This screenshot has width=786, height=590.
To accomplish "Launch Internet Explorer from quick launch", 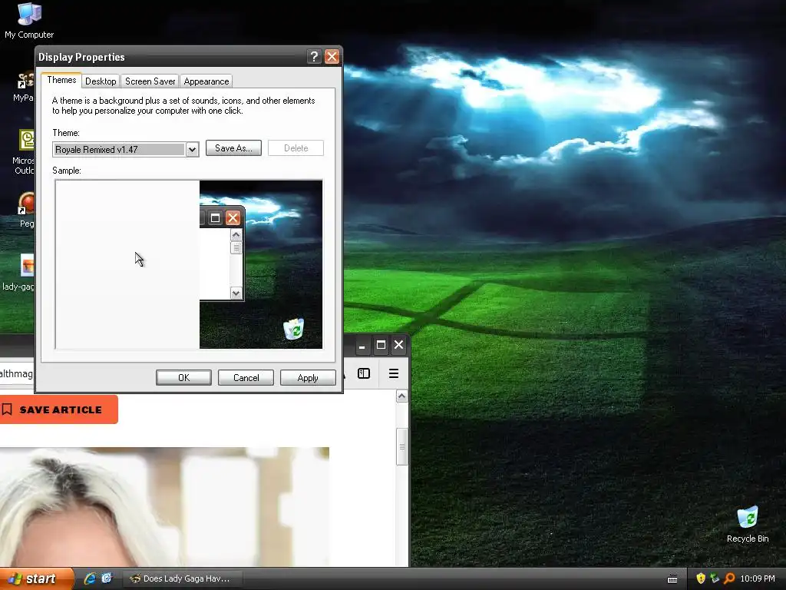I will tap(91, 578).
